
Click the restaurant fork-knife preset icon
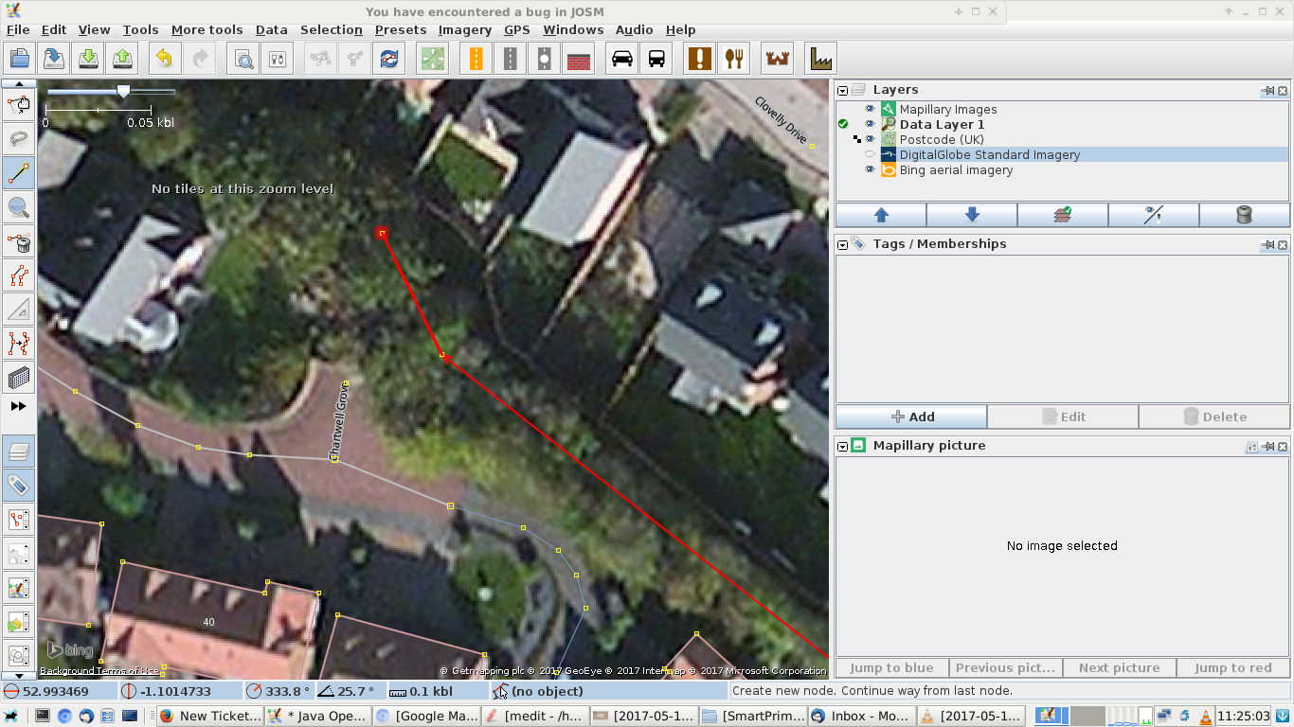(734, 59)
